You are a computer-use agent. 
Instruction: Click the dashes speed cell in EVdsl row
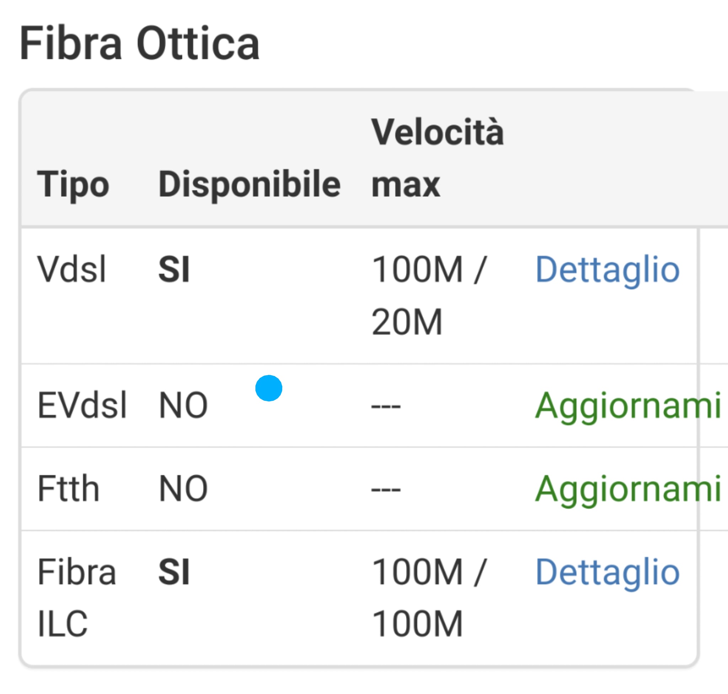tap(386, 407)
